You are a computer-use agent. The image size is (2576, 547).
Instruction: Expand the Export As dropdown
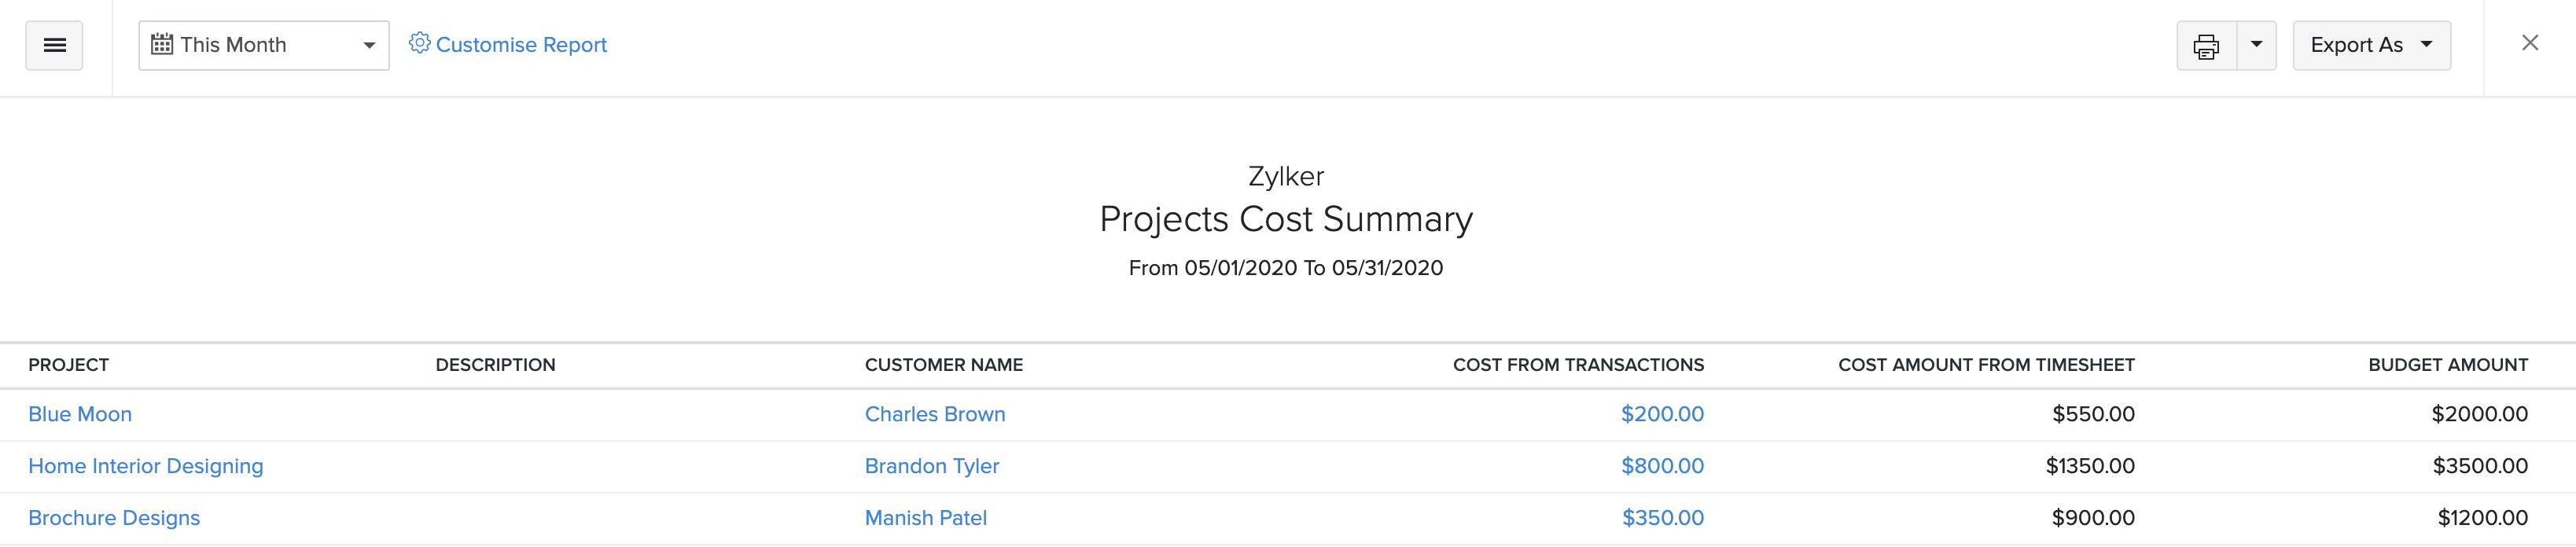[2425, 44]
